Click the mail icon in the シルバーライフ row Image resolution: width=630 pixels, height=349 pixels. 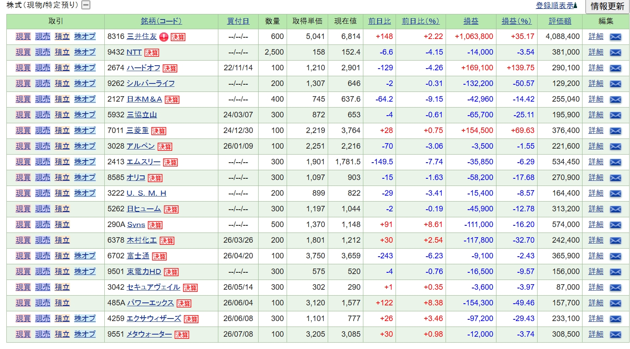click(x=615, y=84)
